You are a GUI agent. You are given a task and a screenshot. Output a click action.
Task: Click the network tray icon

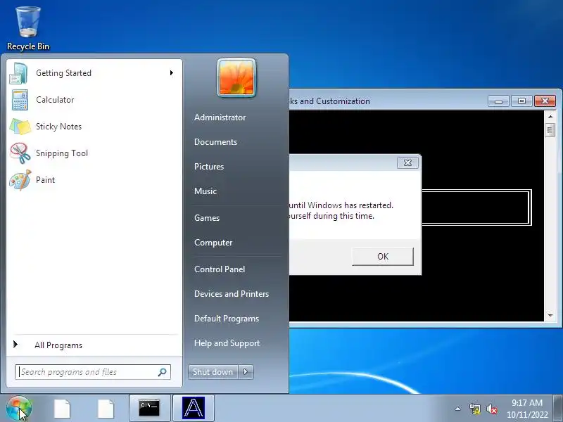pos(474,409)
